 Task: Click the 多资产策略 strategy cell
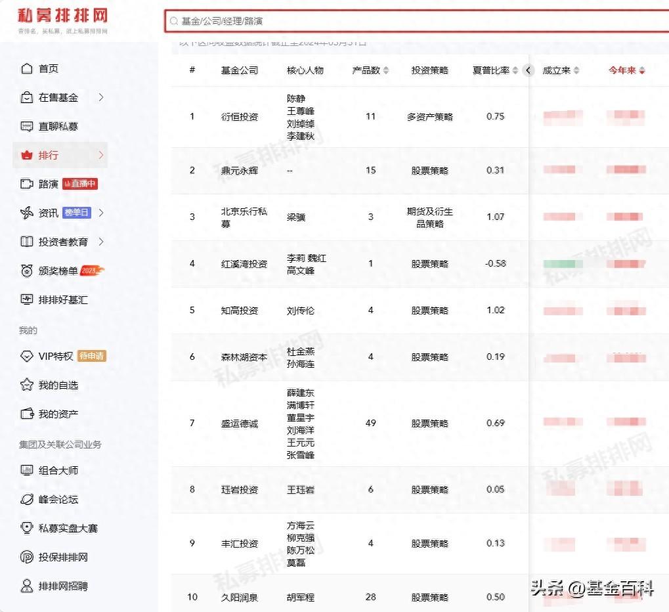pyautogui.click(x=429, y=116)
